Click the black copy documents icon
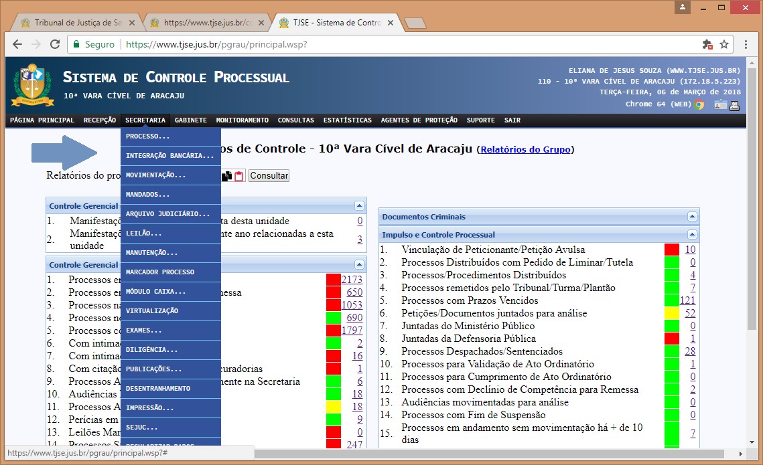763x465 pixels. click(x=227, y=176)
